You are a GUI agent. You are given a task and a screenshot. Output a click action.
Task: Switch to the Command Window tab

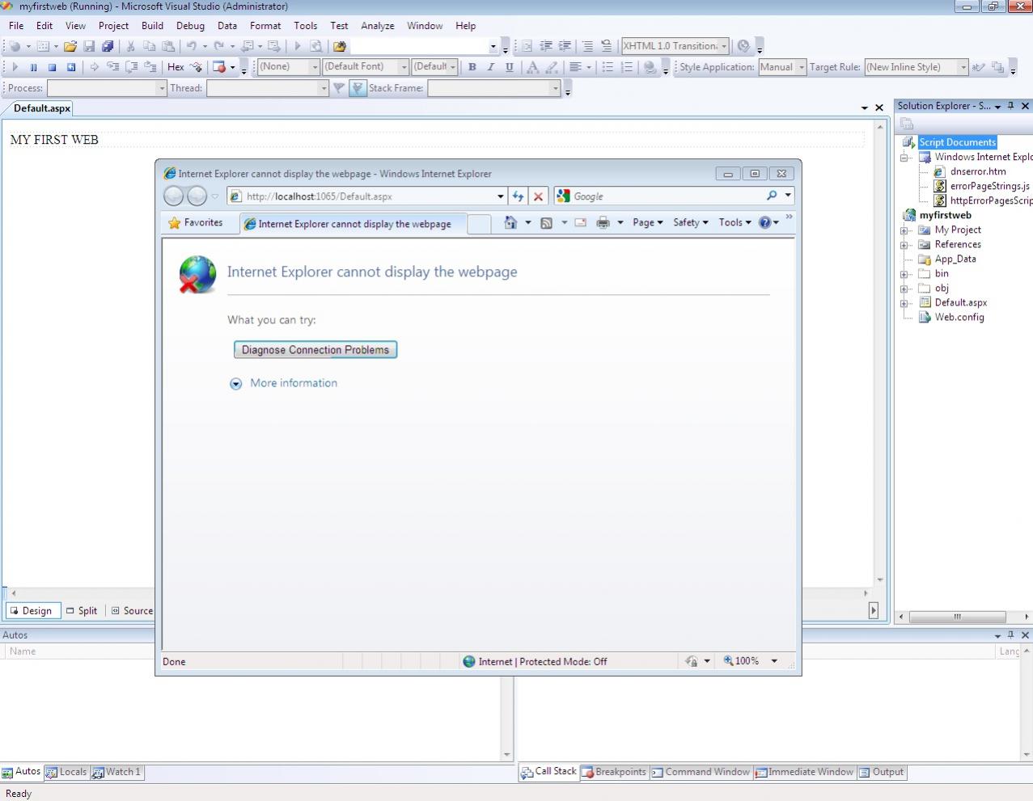coord(701,772)
